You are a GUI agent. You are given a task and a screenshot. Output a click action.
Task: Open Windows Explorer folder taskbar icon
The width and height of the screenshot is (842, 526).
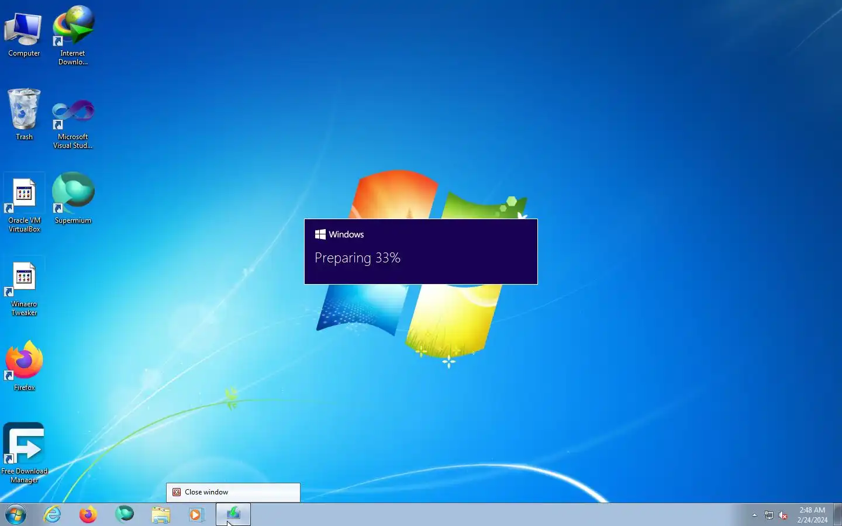click(161, 515)
